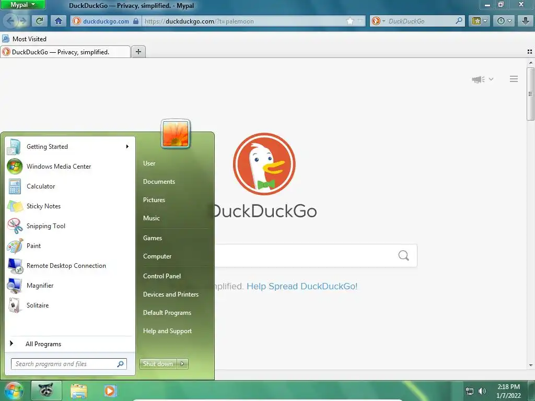Open the Downloads arrow button
This screenshot has height=401, width=535.
point(526,21)
